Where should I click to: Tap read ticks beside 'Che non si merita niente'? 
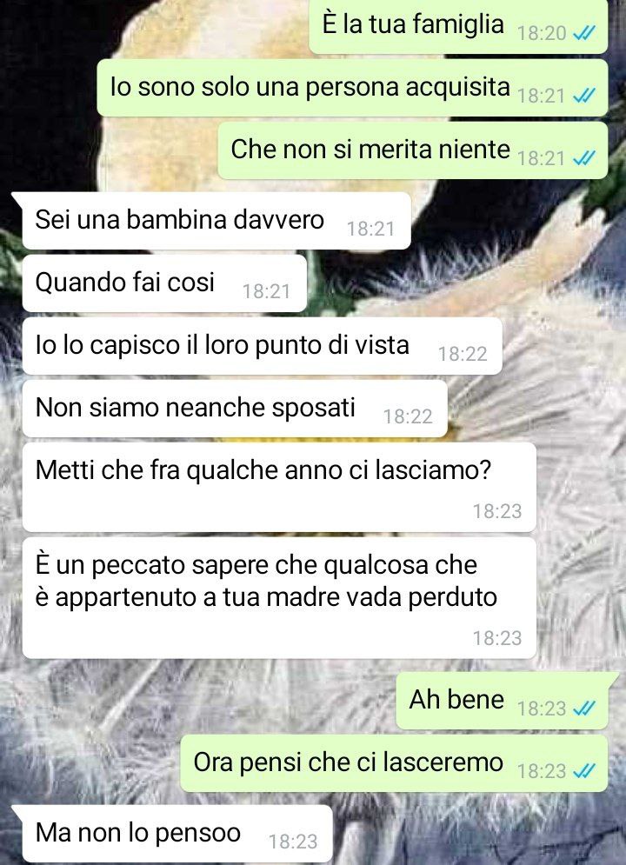584,158
